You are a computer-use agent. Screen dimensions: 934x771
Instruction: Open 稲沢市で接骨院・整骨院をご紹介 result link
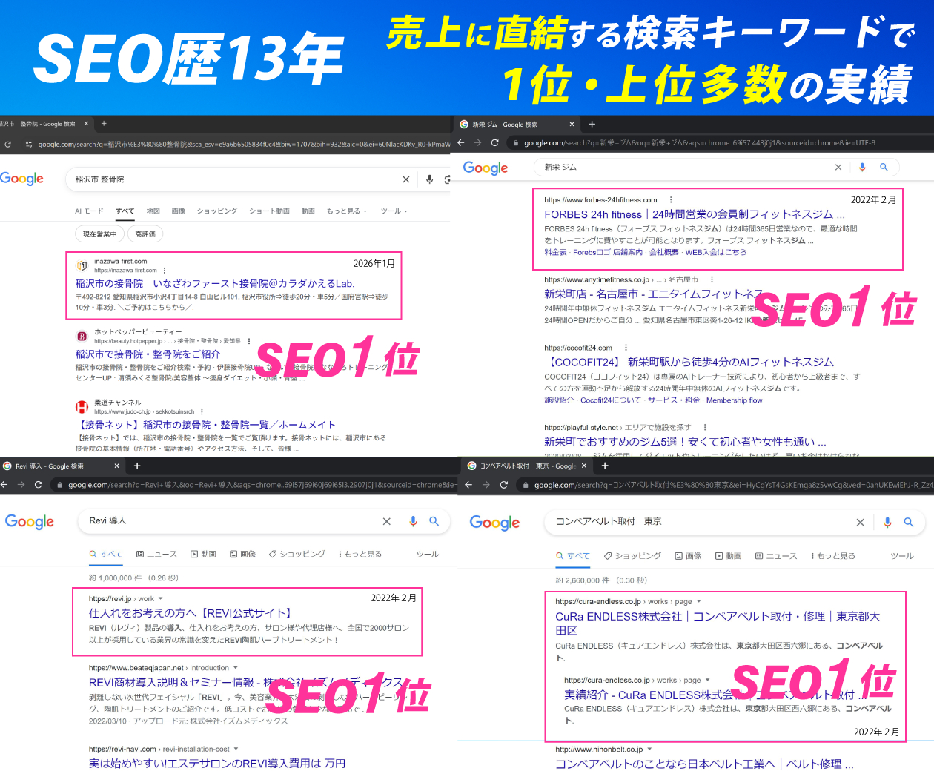coord(148,354)
